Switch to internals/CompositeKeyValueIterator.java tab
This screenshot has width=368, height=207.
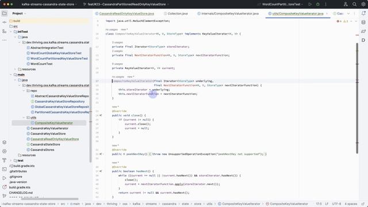click(x=228, y=14)
